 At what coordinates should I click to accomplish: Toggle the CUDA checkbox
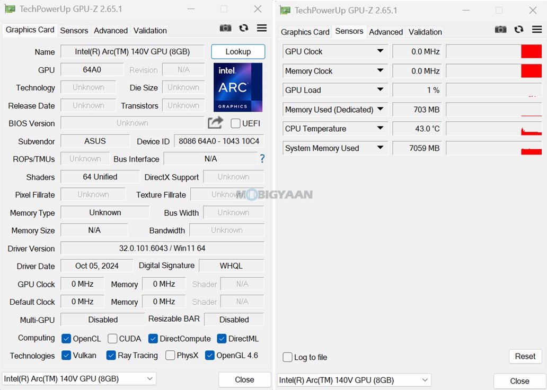click(x=112, y=339)
